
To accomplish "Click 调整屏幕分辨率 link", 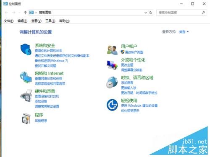I will (131, 70).
